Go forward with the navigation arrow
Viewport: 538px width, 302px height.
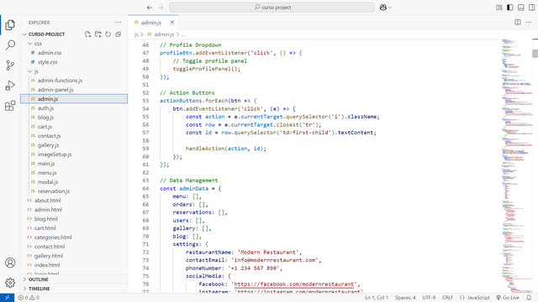tap(161, 8)
